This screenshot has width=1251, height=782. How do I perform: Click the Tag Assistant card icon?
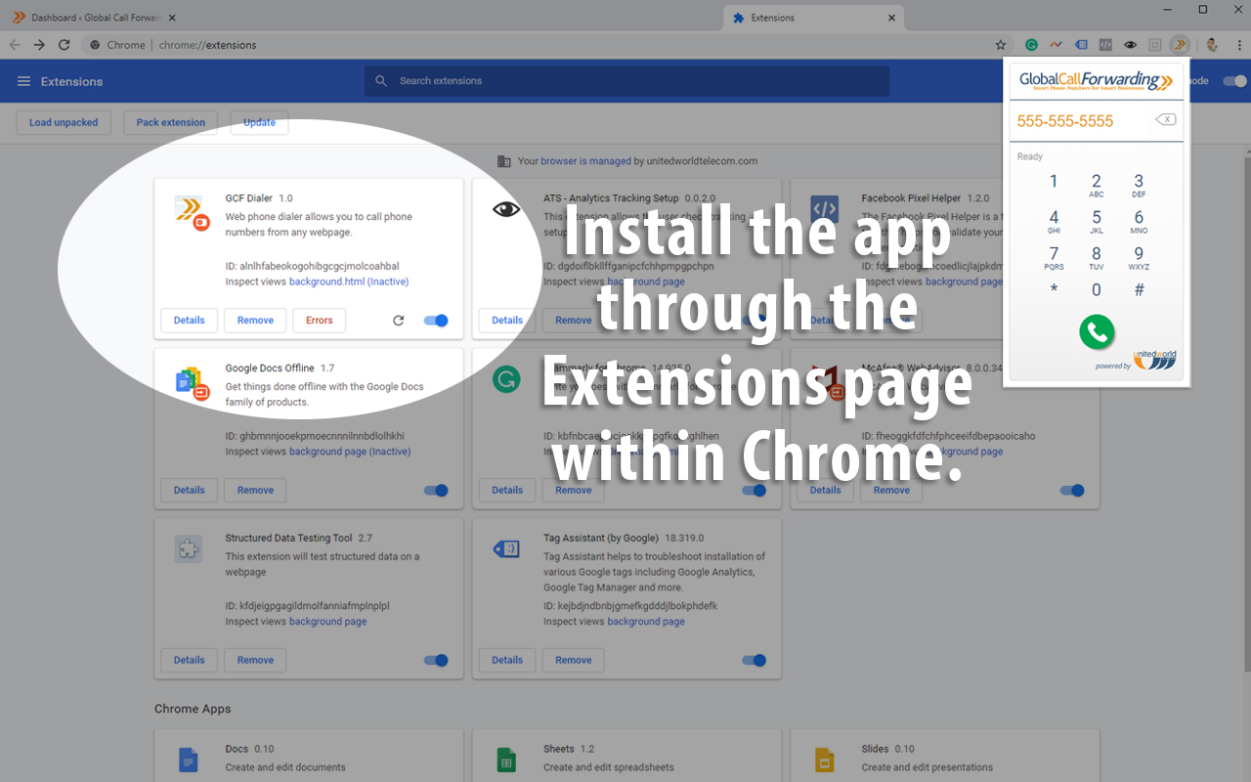[x=506, y=549]
